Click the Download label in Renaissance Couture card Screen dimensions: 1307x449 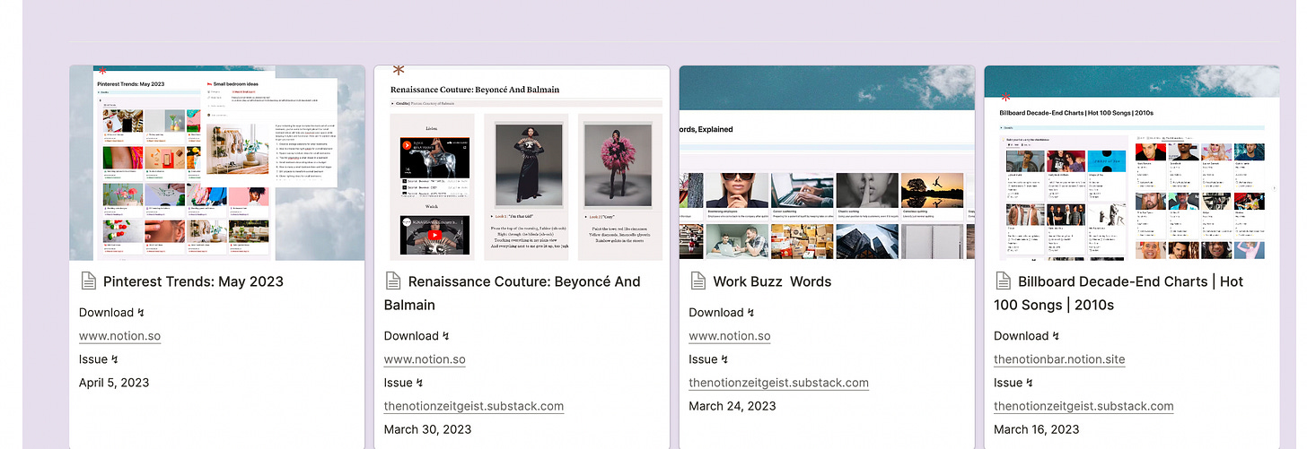coord(417,336)
